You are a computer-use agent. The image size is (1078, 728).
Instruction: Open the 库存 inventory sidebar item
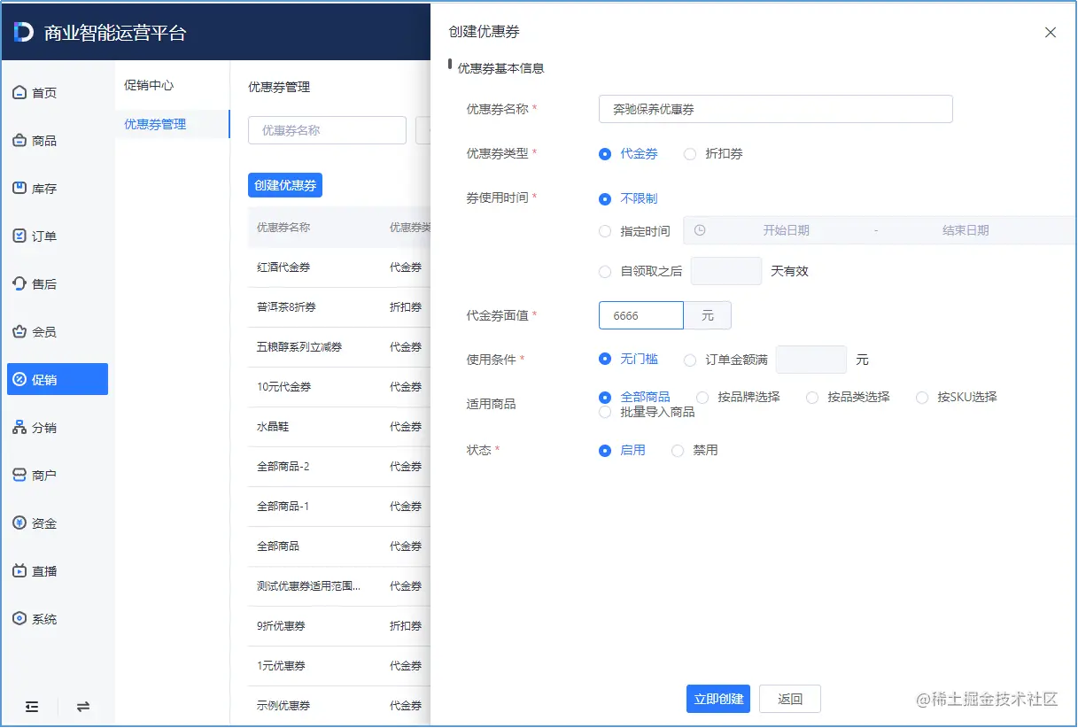pyautogui.click(x=58, y=189)
